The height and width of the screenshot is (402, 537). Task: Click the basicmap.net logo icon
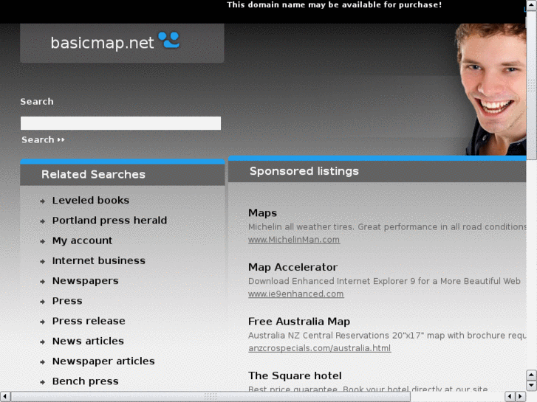click(x=169, y=40)
